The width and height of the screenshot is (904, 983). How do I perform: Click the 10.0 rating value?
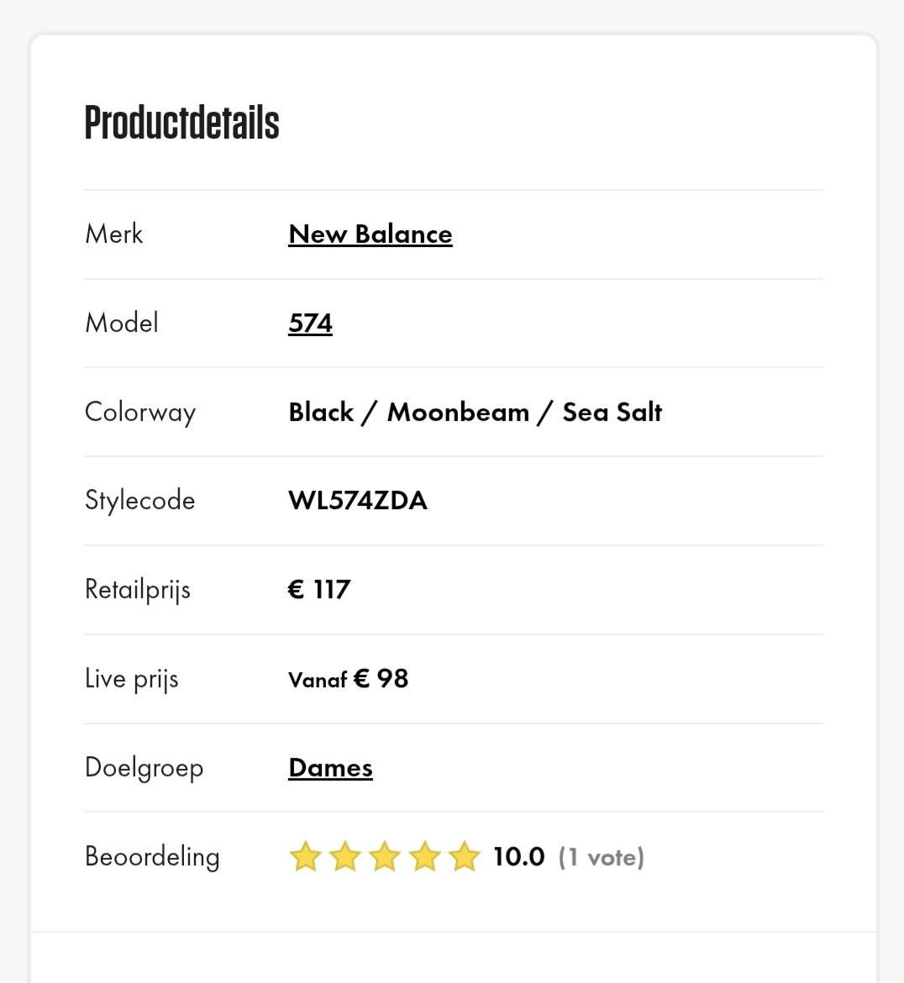(518, 857)
